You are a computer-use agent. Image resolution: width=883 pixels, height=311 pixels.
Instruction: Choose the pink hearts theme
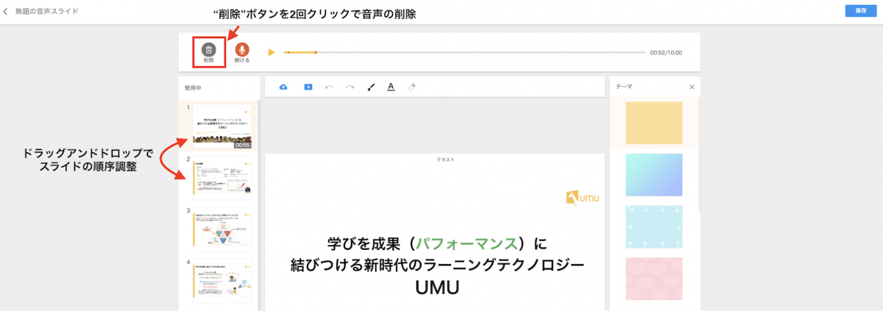click(653, 278)
